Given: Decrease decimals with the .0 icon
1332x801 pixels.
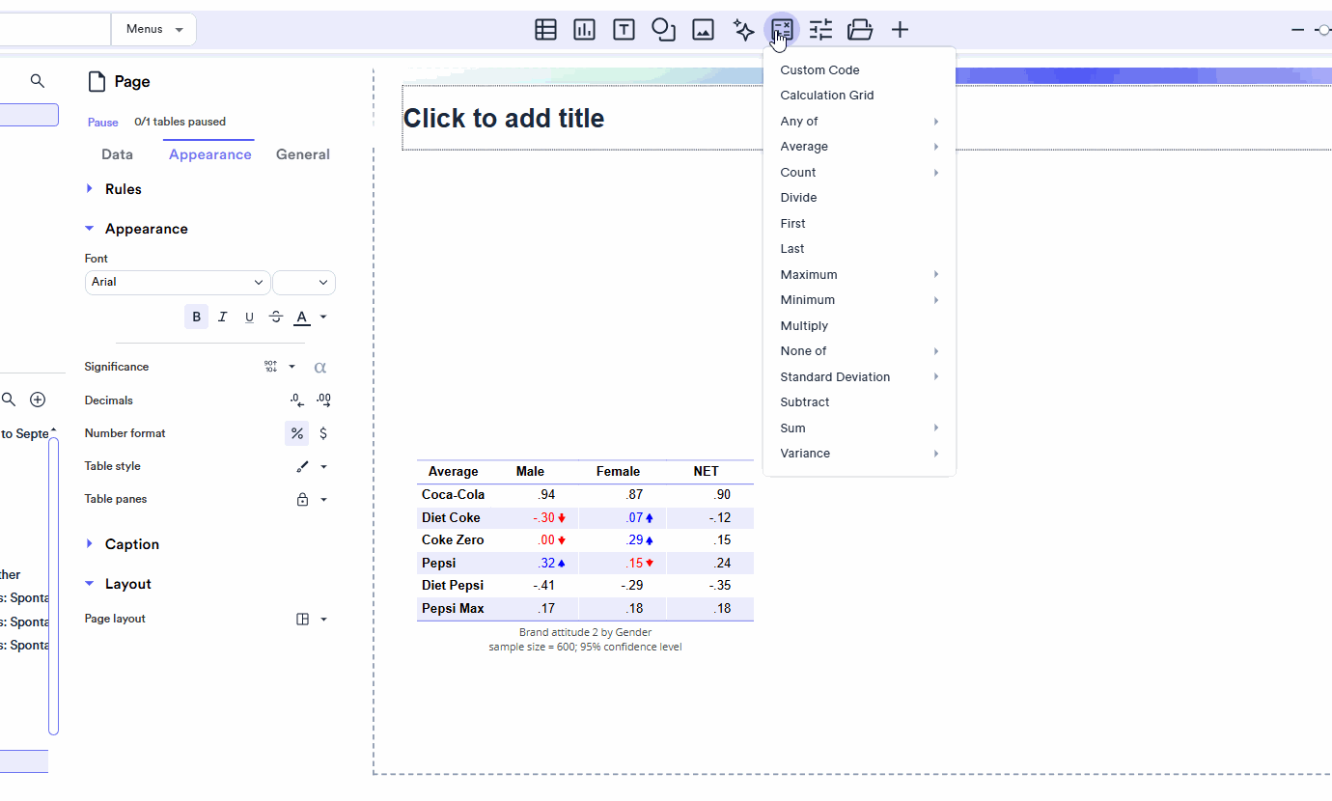Looking at the screenshot, I should (295, 400).
